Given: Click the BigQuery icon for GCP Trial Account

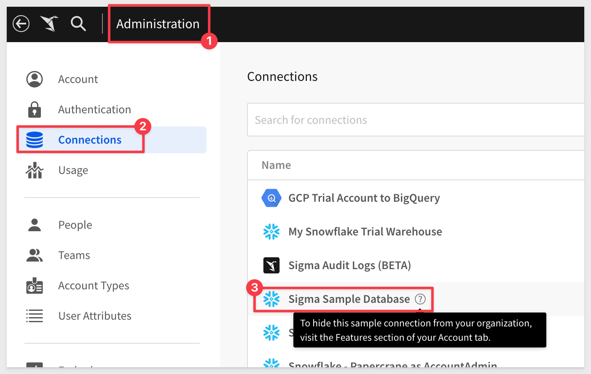Looking at the screenshot, I should tap(271, 198).
